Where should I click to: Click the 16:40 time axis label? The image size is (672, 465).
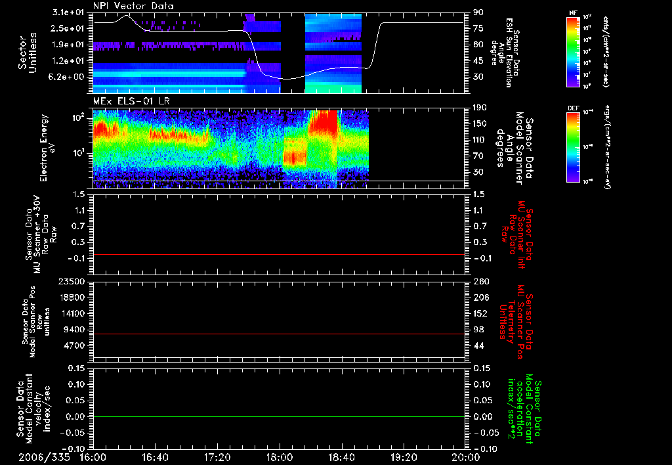coord(155,457)
